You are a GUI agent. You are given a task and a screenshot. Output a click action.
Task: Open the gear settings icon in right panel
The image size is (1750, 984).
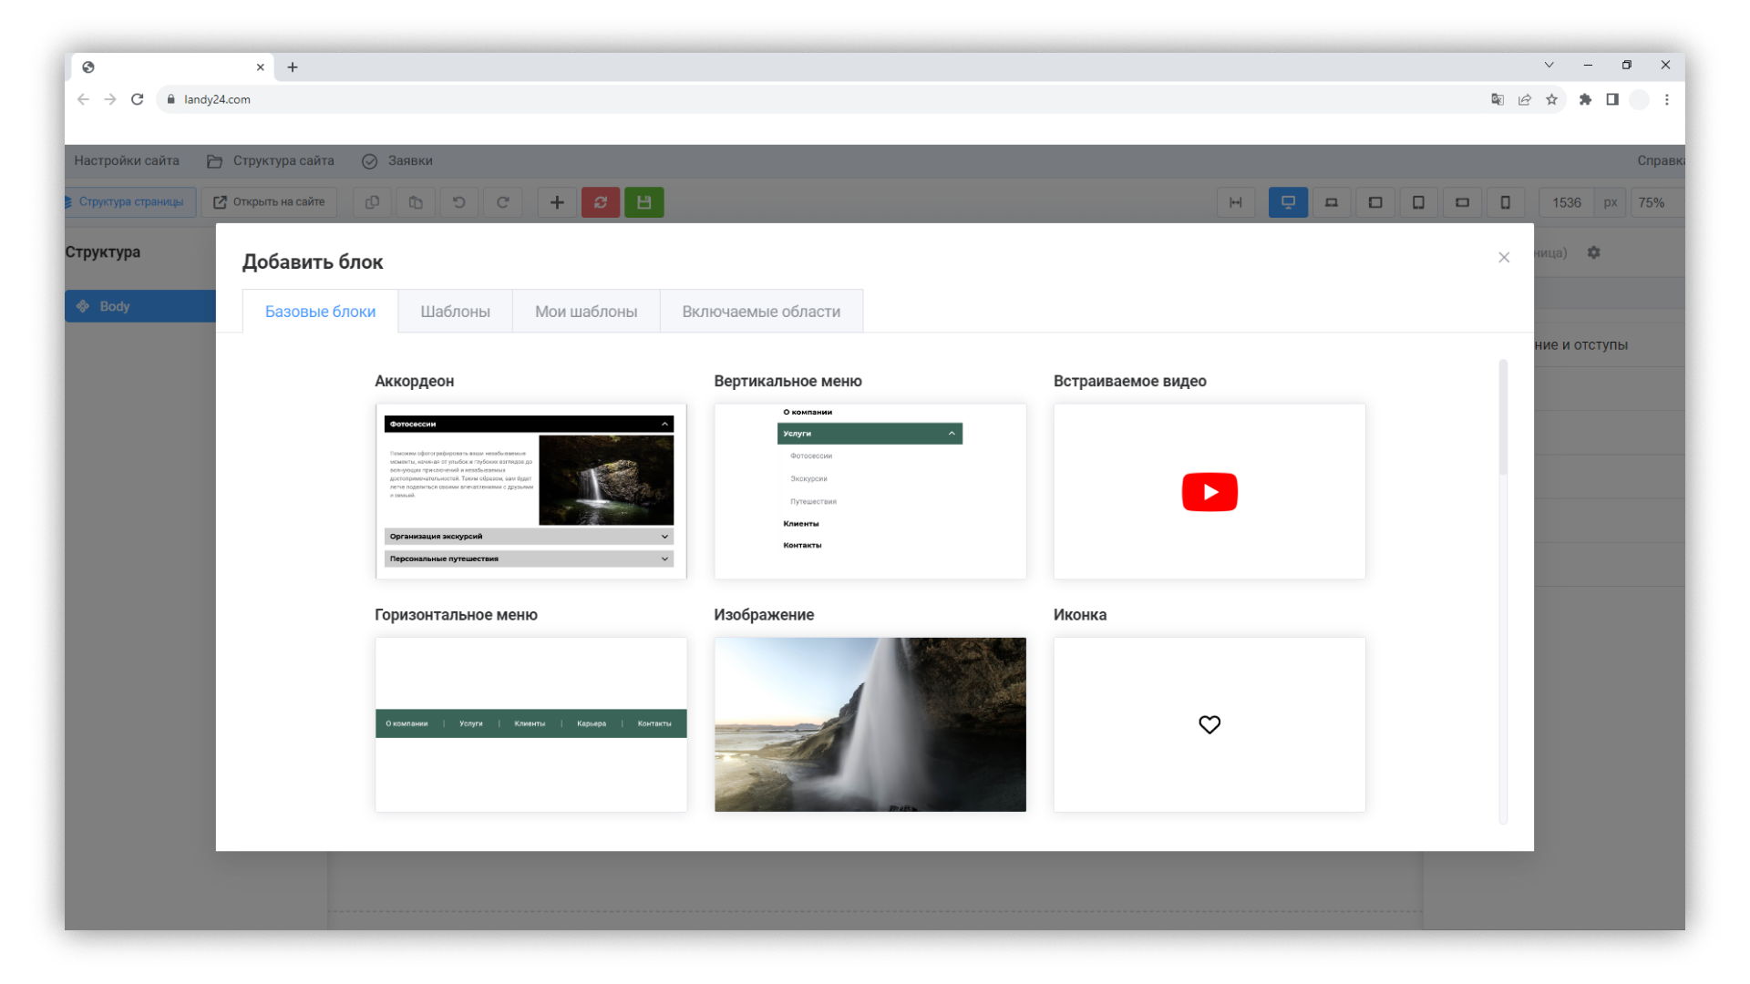coord(1593,252)
